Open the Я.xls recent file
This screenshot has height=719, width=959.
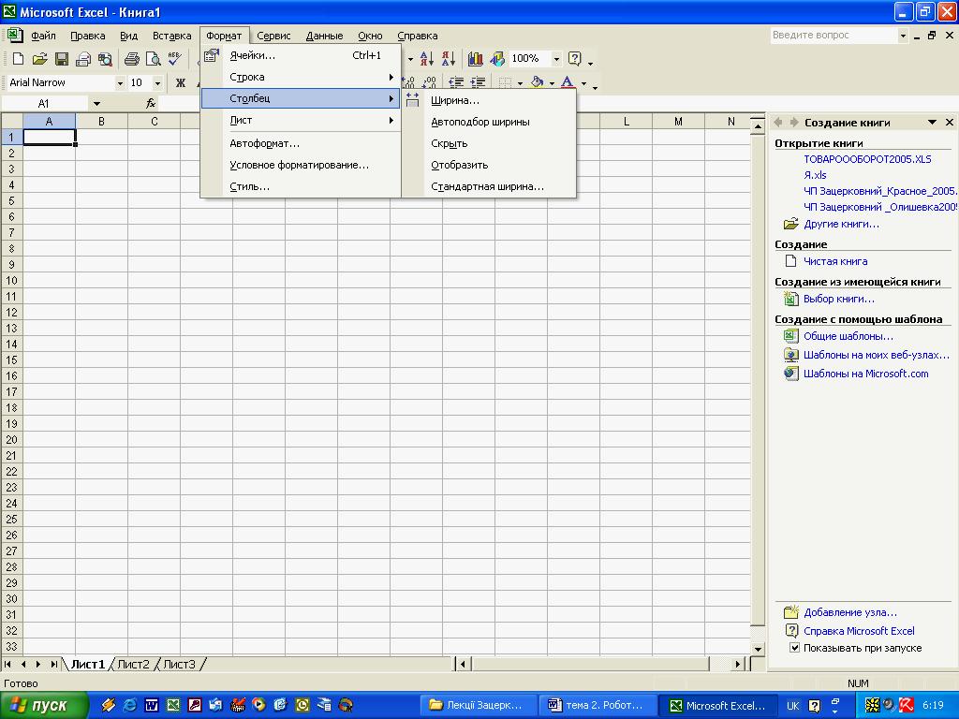pyautogui.click(x=815, y=175)
